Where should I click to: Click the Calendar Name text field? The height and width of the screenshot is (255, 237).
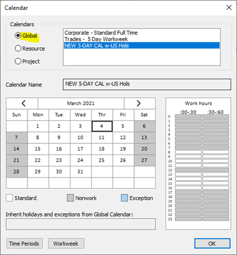click(147, 84)
